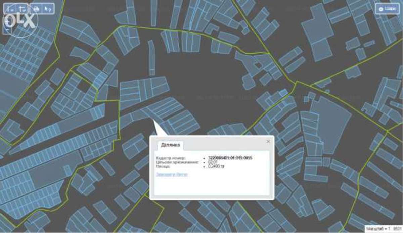
Task: Click the cadastral number 3220886401:01:015:0055
Action: pyautogui.click(x=230, y=158)
